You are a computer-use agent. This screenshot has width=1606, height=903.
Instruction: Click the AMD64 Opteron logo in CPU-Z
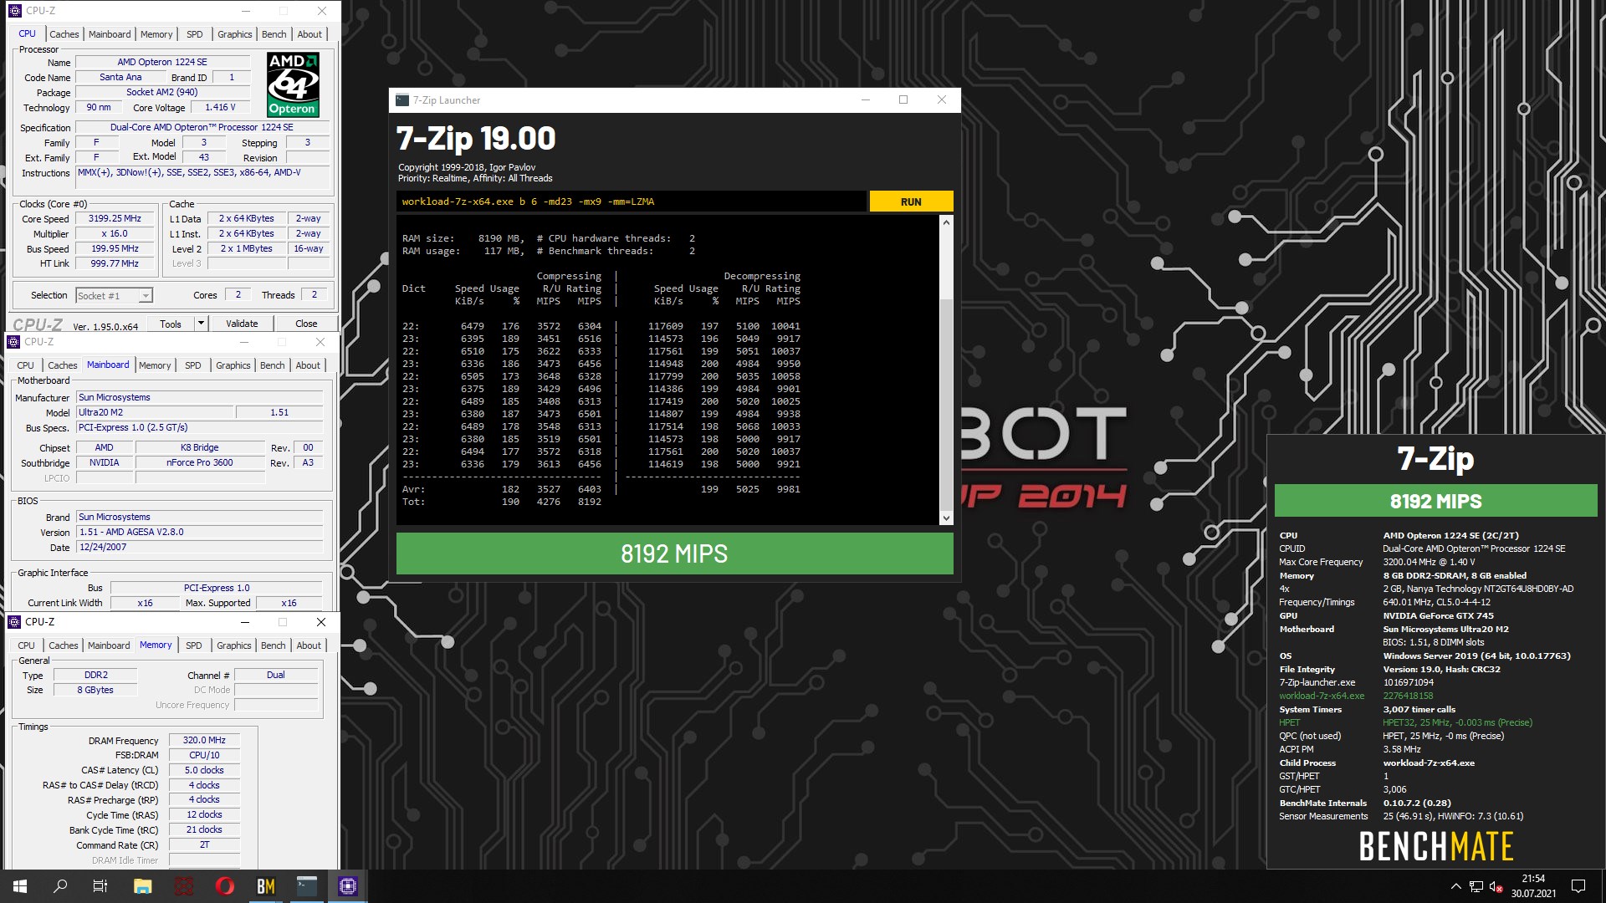click(x=293, y=84)
